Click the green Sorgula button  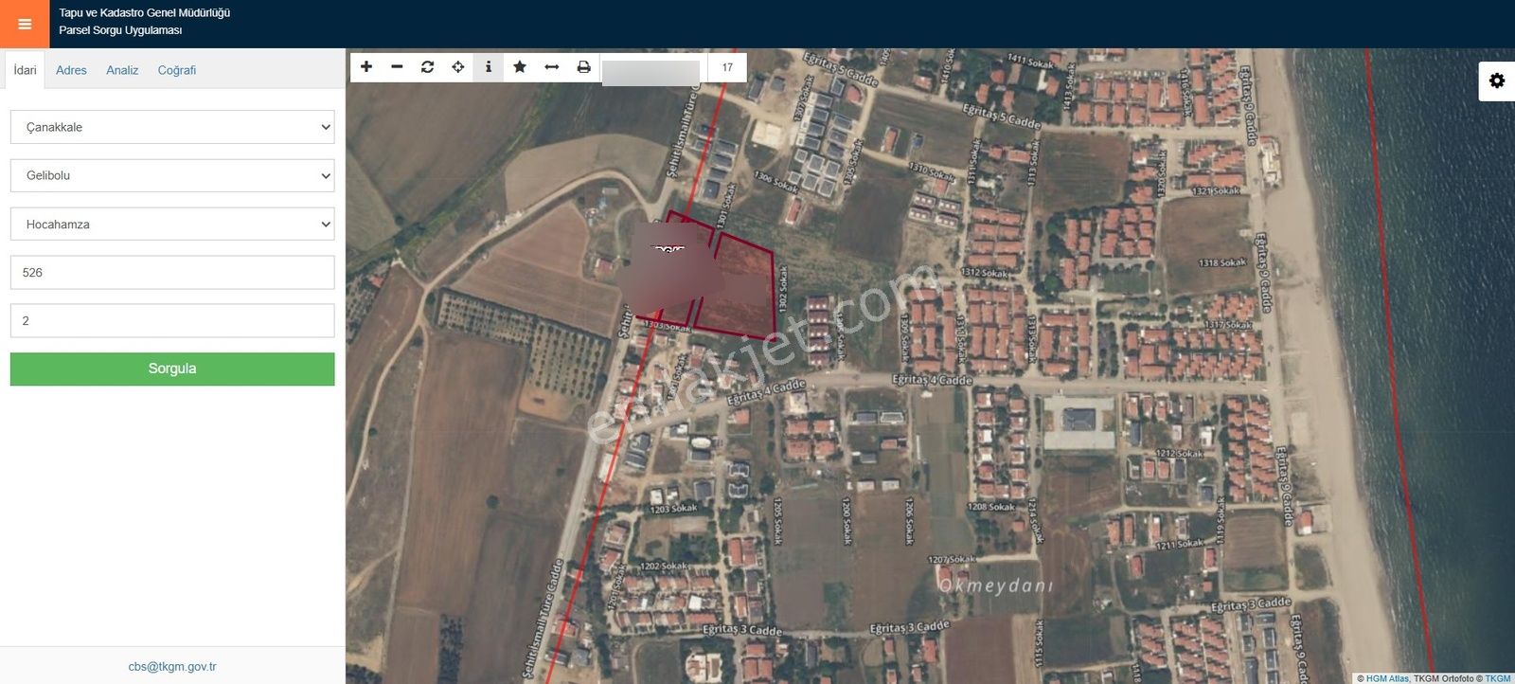point(172,369)
